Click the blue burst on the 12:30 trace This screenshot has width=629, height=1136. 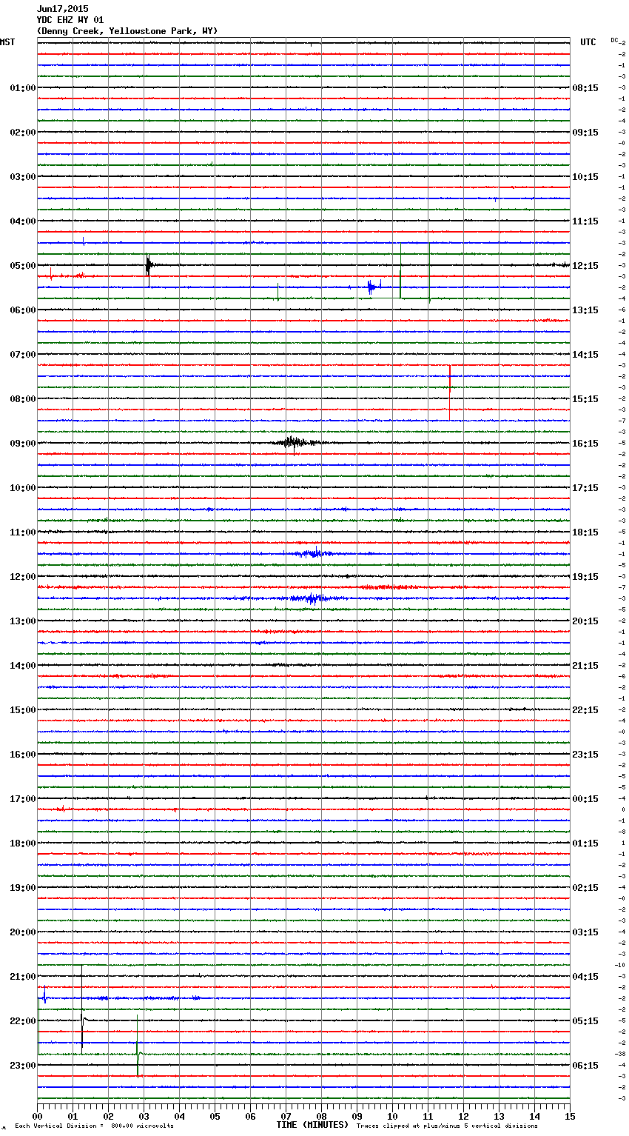pyautogui.click(x=311, y=598)
